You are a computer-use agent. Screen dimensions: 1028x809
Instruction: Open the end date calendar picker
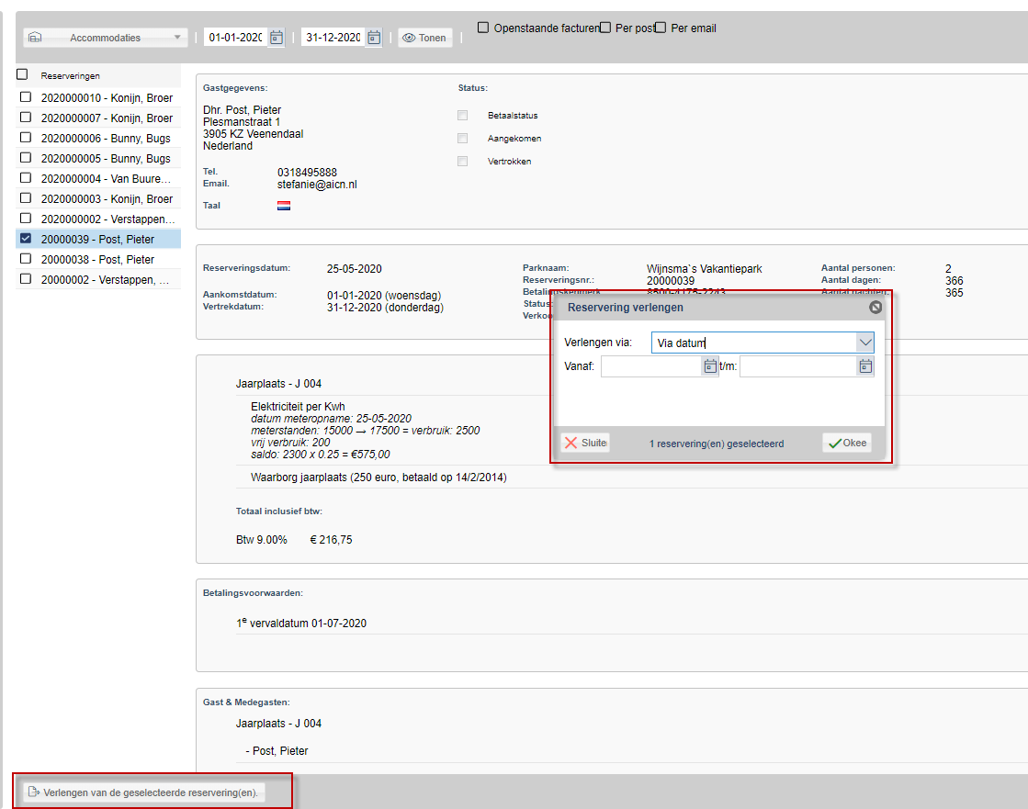tap(374, 38)
